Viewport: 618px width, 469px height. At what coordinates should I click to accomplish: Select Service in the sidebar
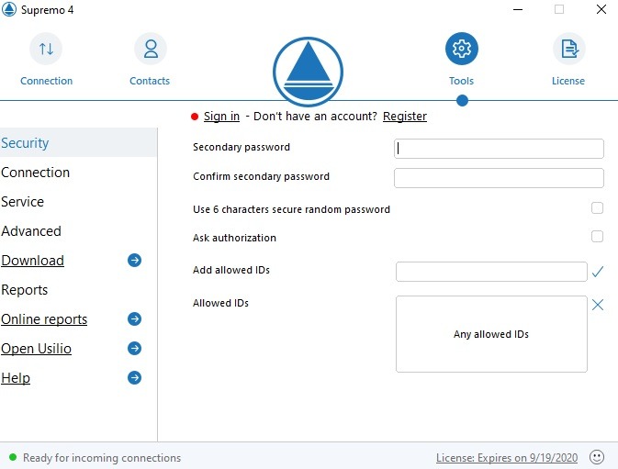tap(78, 202)
